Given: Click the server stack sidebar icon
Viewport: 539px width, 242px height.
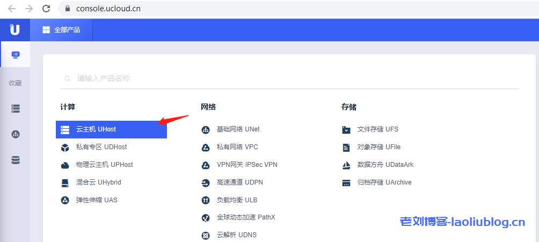Looking at the screenshot, I should point(15,108).
